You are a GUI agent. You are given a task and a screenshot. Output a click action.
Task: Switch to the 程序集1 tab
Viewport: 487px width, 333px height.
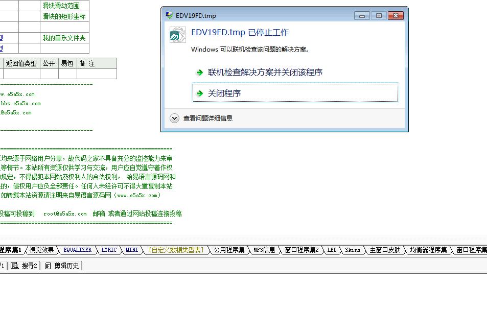[11, 250]
